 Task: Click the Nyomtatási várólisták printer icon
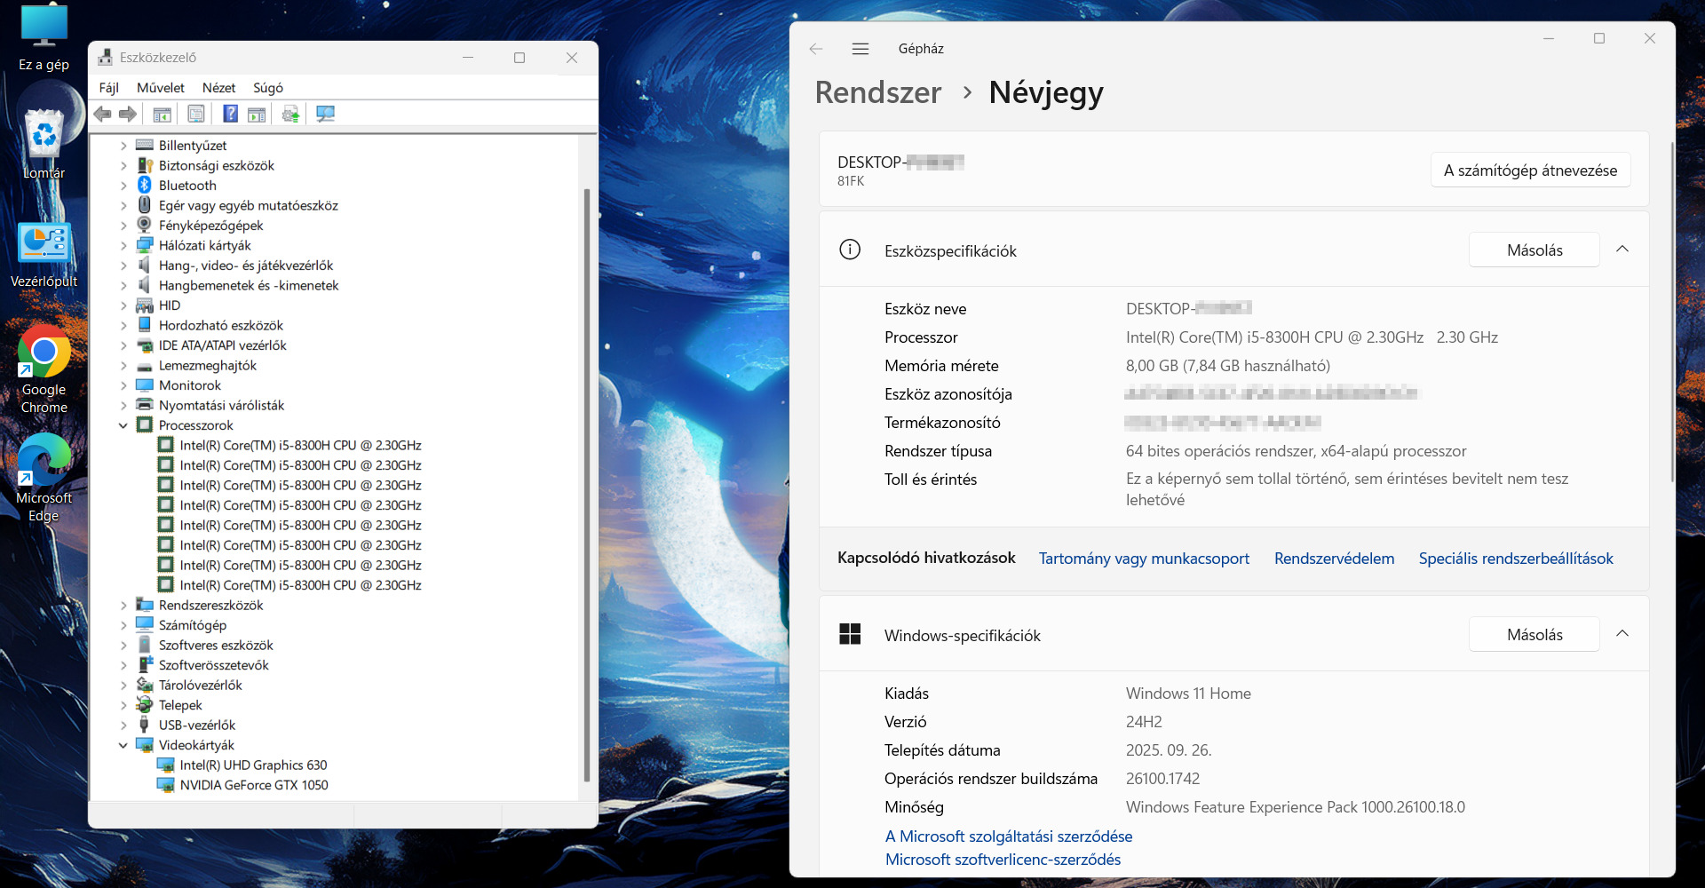[x=145, y=405]
